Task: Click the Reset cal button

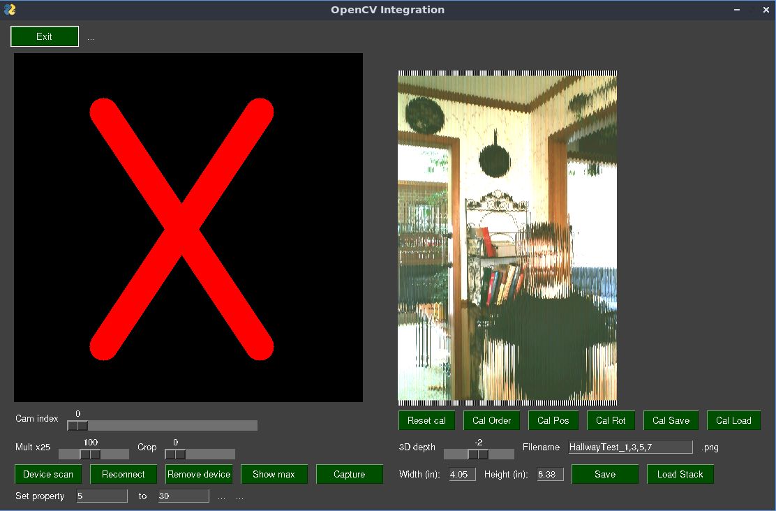Action: pyautogui.click(x=426, y=420)
